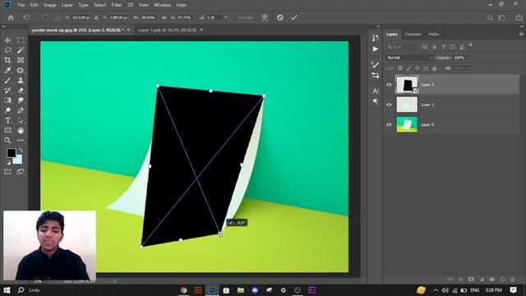Select the Lasso tool
Screen dimensions: 526x296
coord(7,50)
